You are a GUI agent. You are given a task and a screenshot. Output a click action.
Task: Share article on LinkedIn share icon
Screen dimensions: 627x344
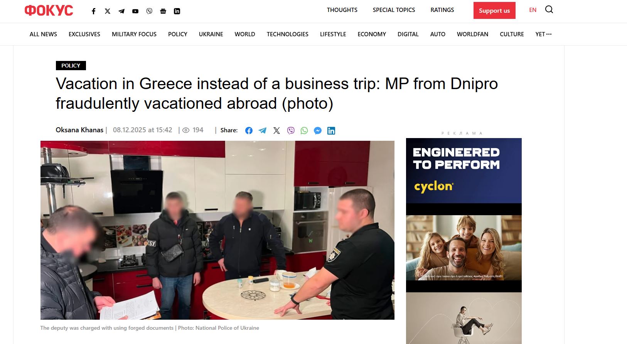[x=331, y=131]
